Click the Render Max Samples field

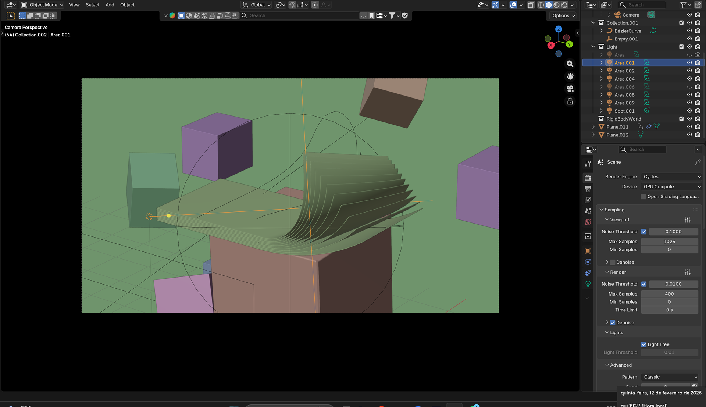pos(669,294)
